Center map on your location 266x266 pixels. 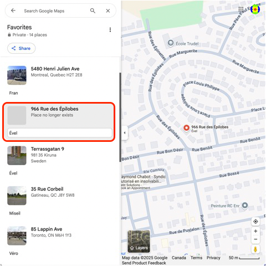click(x=255, y=221)
